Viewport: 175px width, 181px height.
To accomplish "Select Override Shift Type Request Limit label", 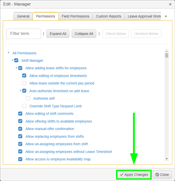I will (x=56, y=106).
